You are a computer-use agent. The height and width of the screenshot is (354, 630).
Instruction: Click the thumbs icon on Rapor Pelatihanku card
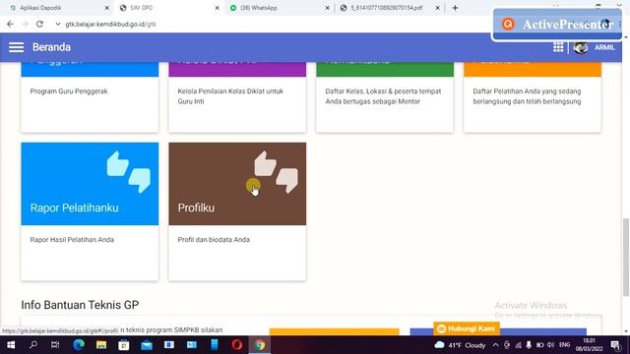[129, 172]
